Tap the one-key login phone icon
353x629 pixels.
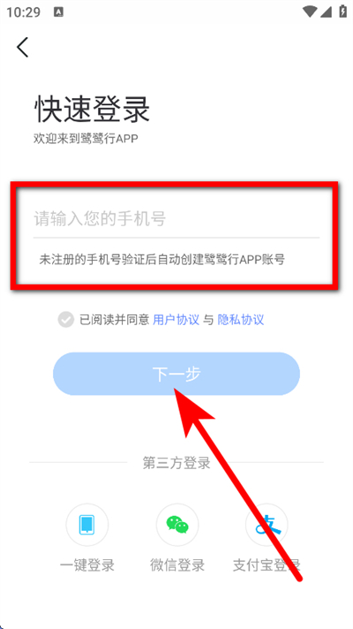tap(87, 524)
